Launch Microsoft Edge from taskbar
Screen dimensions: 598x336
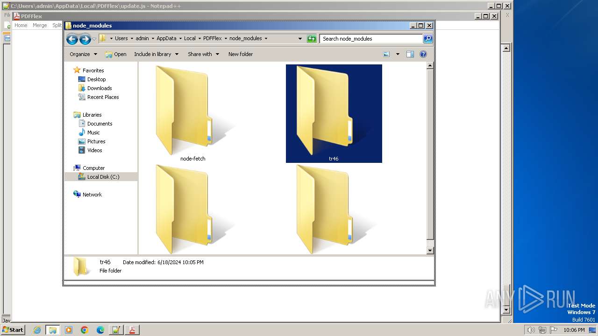(100, 330)
